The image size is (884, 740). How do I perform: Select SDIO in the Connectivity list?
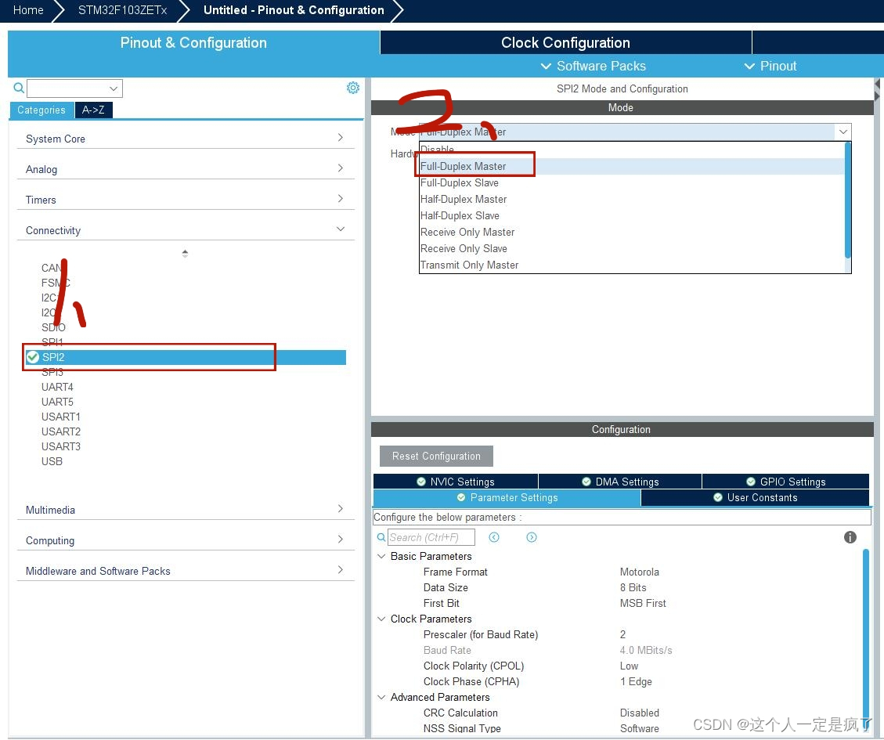point(53,327)
